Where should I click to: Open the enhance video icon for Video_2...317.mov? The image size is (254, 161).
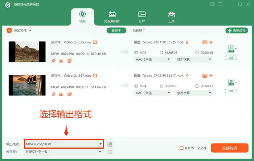coord(70,94)
